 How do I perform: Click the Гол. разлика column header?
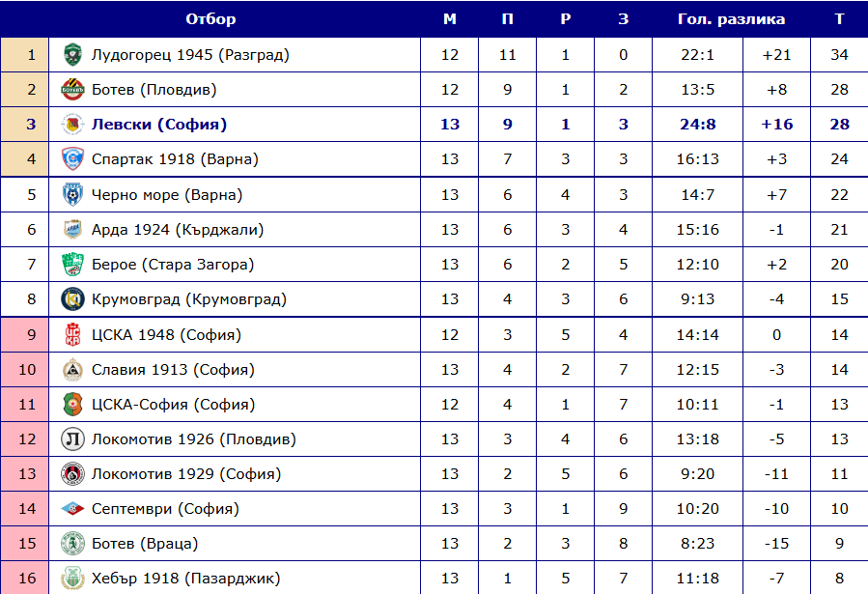[731, 18]
